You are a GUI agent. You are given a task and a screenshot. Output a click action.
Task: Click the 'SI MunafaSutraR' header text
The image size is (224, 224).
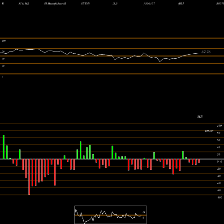point(55,4)
